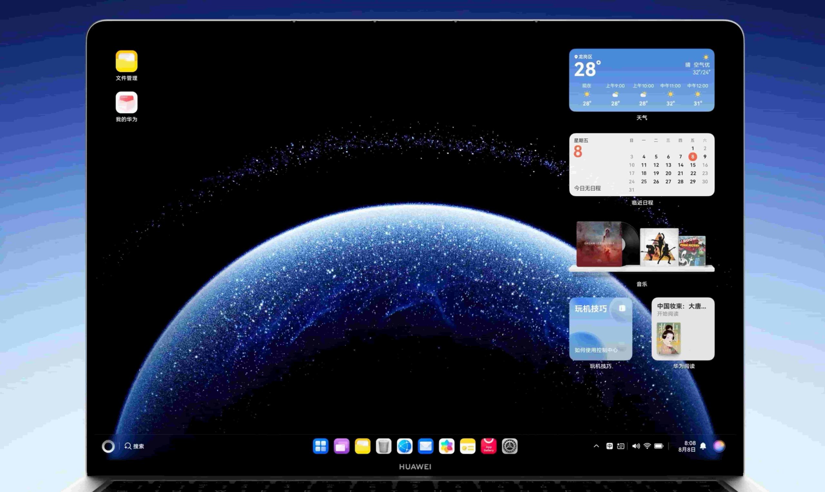Toggle the speaker volume icon
825x492 pixels.
tap(636, 446)
